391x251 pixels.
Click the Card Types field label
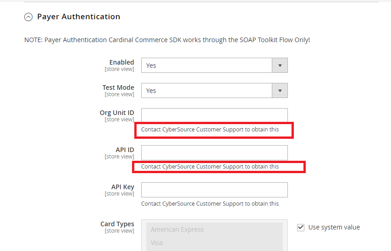[117, 224]
